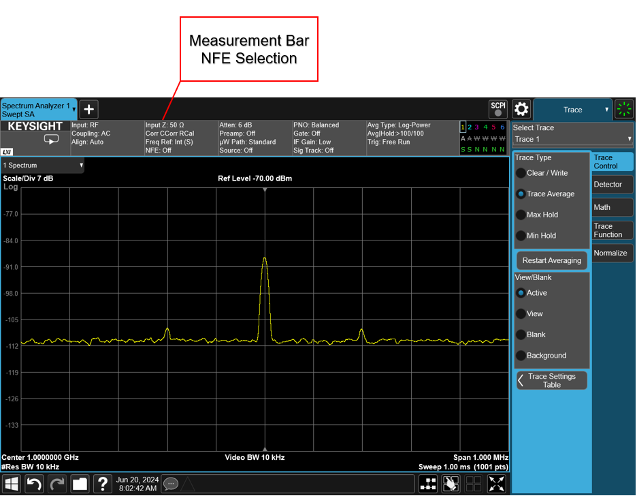Open the Trace Settings Table
This screenshot has width=637, height=498.
point(551,381)
